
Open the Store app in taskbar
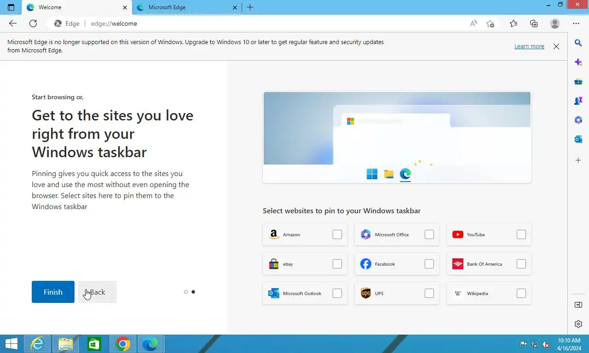click(x=94, y=344)
